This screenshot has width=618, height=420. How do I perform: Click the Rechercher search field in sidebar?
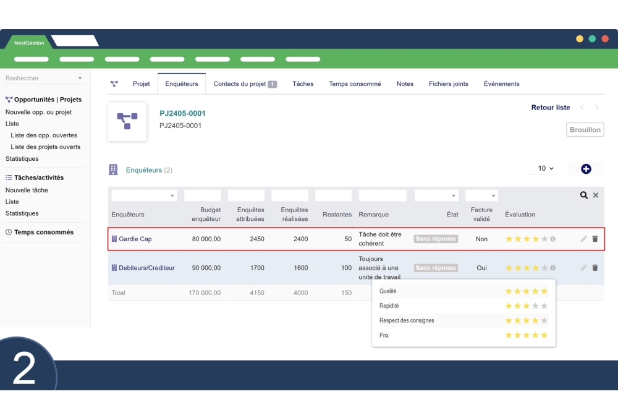tap(40, 79)
